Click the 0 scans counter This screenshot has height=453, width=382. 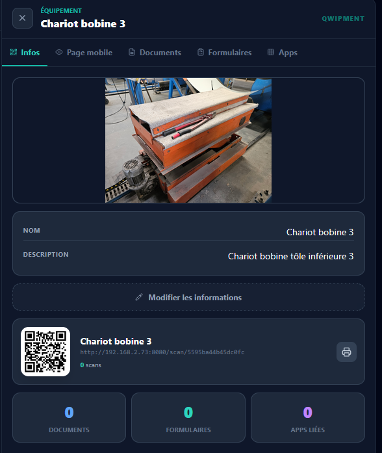(91, 365)
